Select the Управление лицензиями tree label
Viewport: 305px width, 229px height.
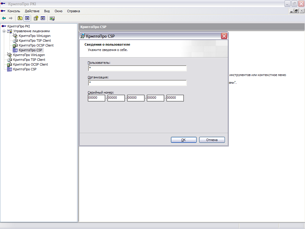[32, 31]
